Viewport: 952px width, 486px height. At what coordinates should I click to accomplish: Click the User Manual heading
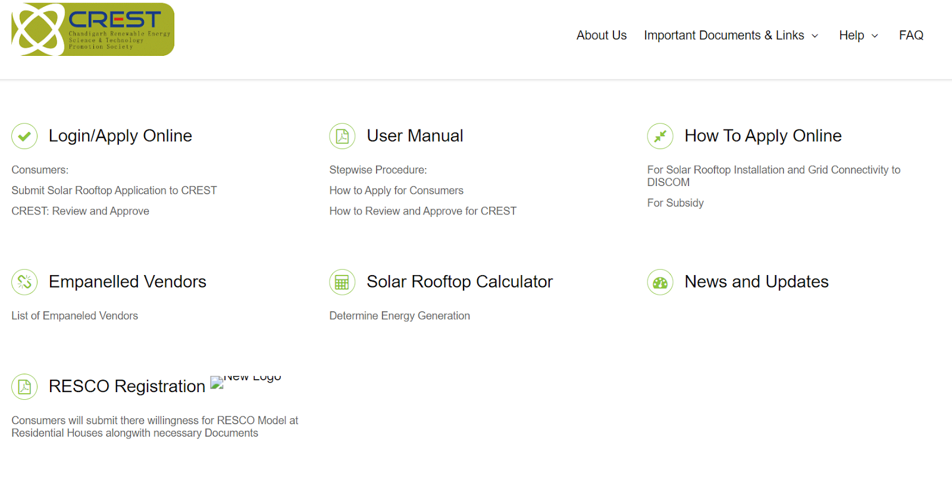coord(415,136)
